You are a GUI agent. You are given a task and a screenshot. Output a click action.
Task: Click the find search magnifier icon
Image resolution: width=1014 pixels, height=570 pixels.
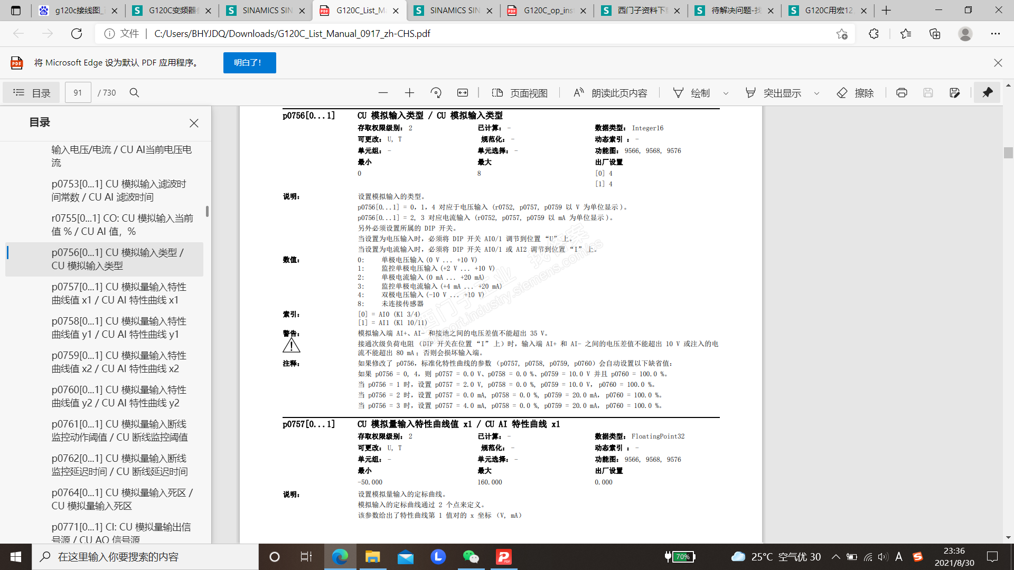134,93
